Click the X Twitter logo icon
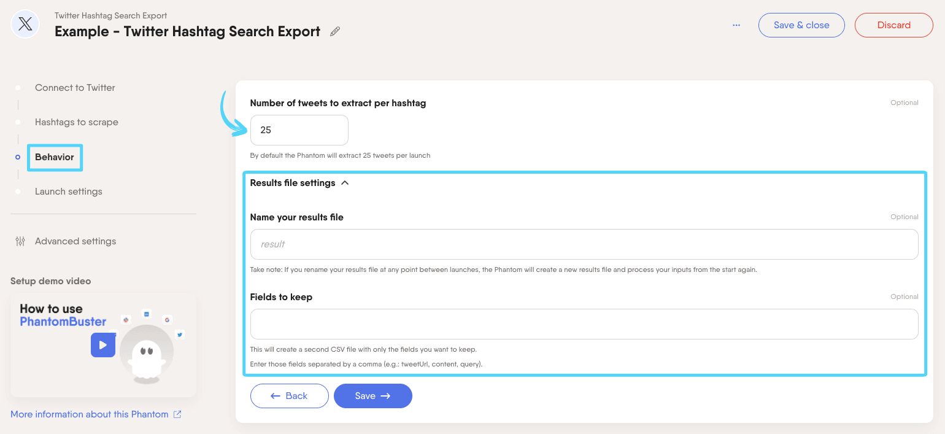945x434 pixels. (26, 25)
